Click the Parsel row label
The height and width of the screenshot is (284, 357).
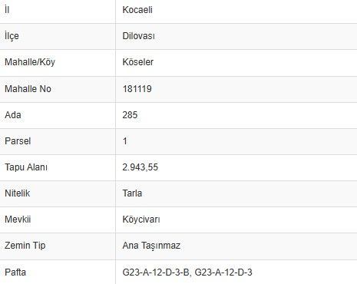tap(18, 141)
